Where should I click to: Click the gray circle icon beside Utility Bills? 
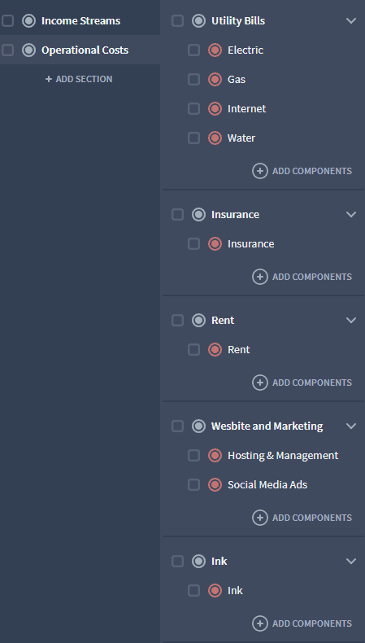[x=198, y=20]
